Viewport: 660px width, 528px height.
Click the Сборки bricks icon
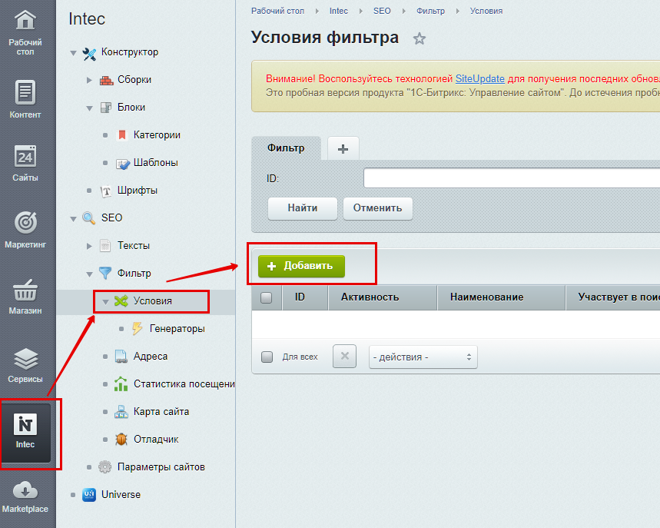point(107,80)
